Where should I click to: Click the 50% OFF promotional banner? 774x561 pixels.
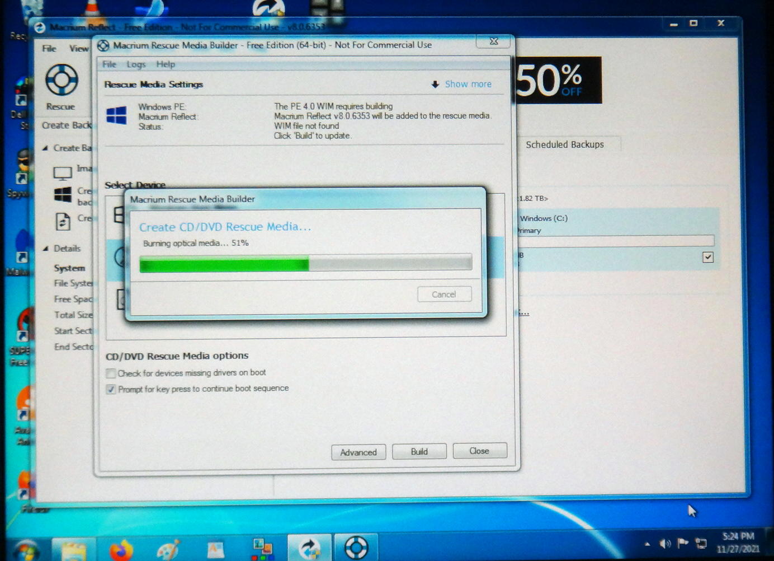coord(558,80)
